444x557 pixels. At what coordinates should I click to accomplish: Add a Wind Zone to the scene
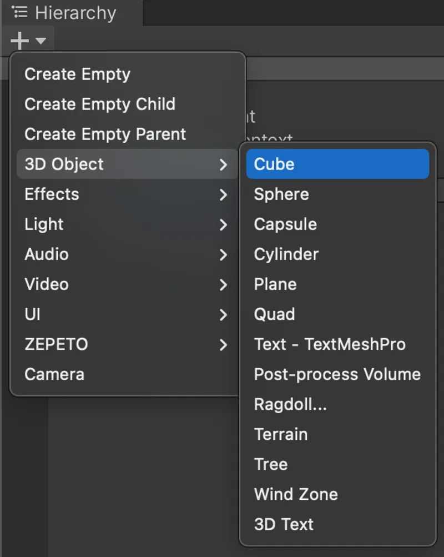295,494
